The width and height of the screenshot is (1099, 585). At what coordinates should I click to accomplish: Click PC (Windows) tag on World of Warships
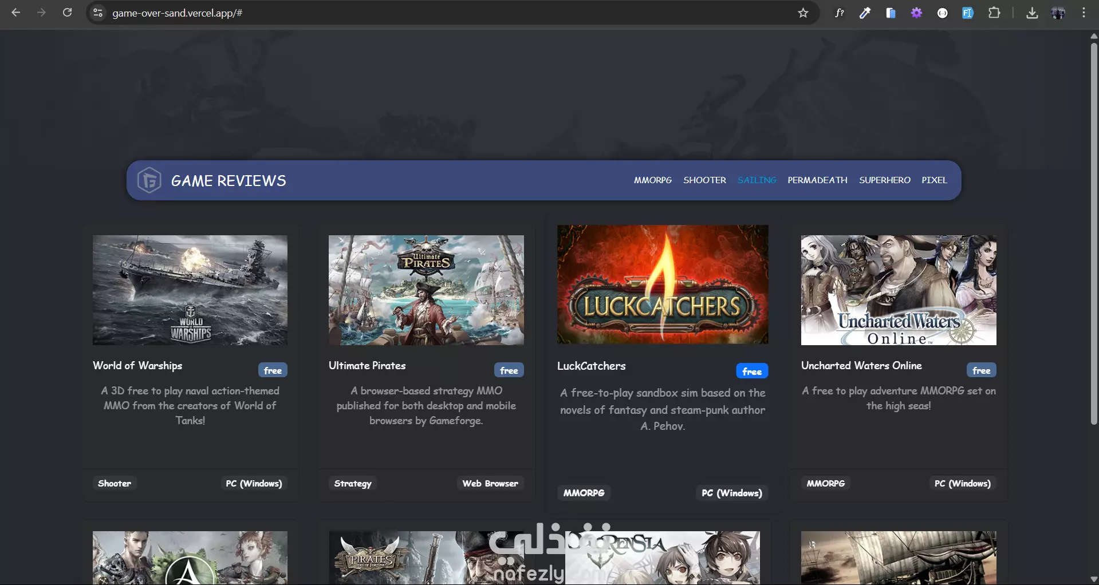point(254,483)
